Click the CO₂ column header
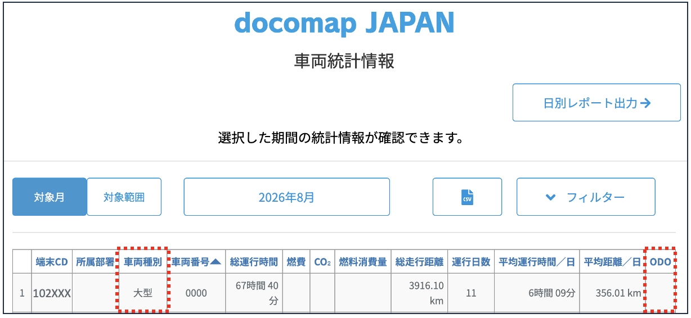This screenshot has width=691, height=318. point(322,262)
